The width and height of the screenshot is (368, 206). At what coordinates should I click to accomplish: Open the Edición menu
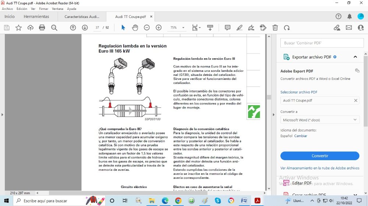tap(22, 9)
